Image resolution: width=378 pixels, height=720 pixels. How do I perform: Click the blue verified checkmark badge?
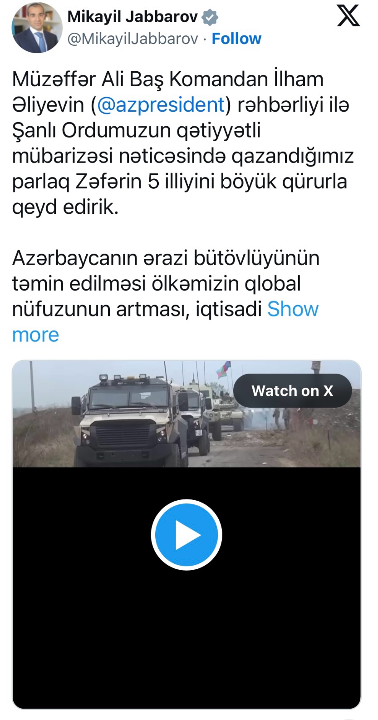(210, 17)
